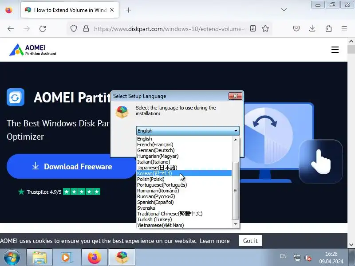
Task: Pick Portuguese(Português) from the list
Action: [x=184, y=185]
